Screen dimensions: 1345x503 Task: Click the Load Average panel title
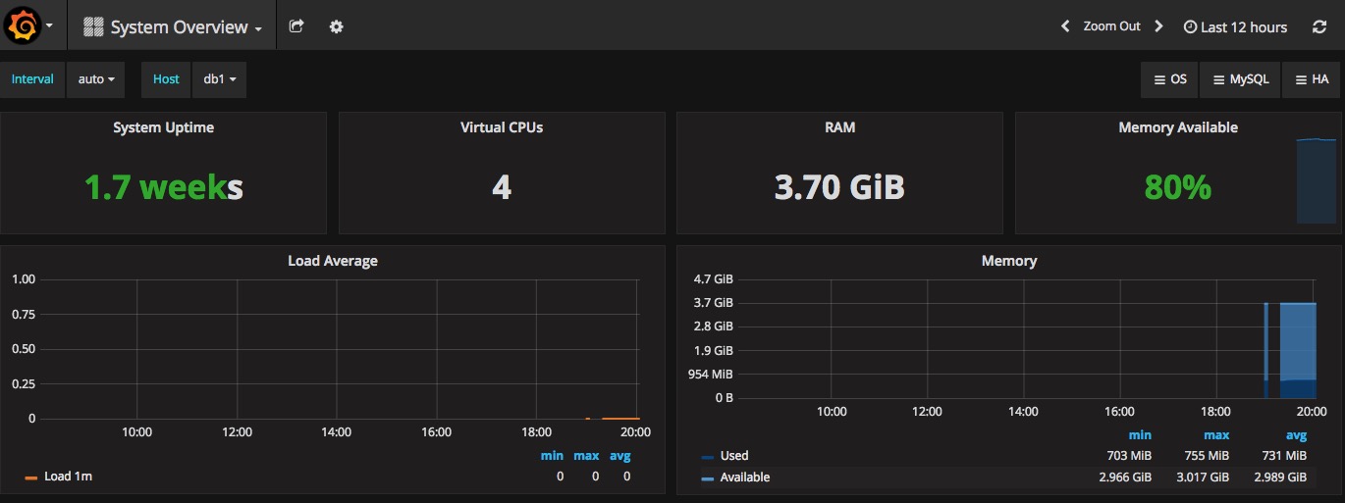point(333,261)
